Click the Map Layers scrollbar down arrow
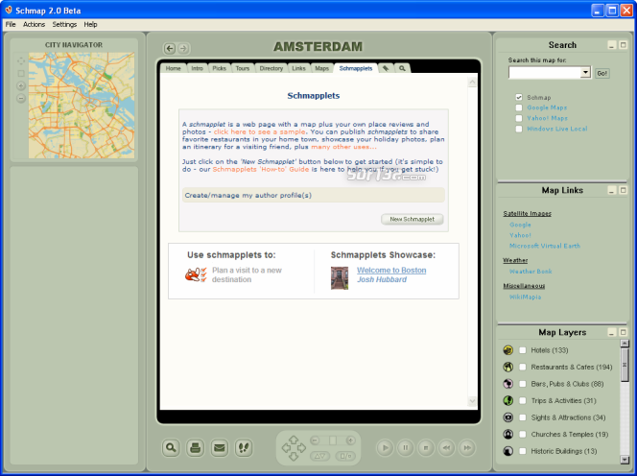Image resolution: width=637 pixels, height=476 pixels. coord(625,460)
